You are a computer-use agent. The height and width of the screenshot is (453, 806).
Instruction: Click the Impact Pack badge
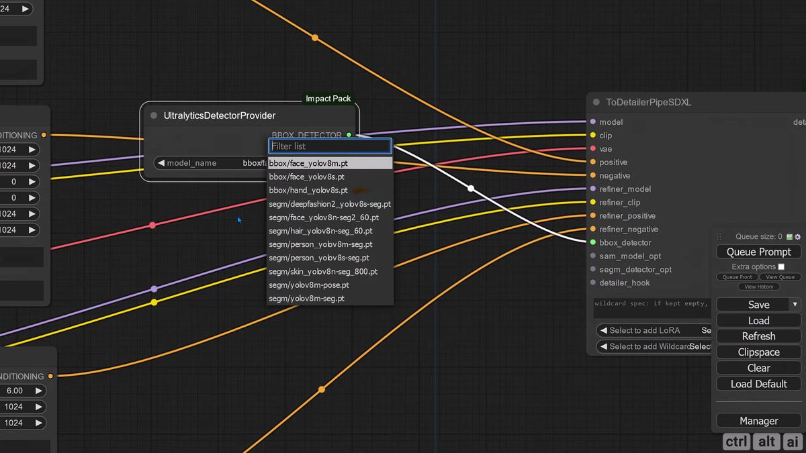328,99
